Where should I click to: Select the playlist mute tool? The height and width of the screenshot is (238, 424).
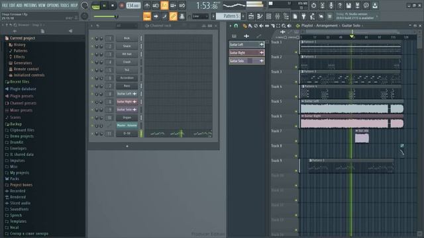[x=261, y=26]
